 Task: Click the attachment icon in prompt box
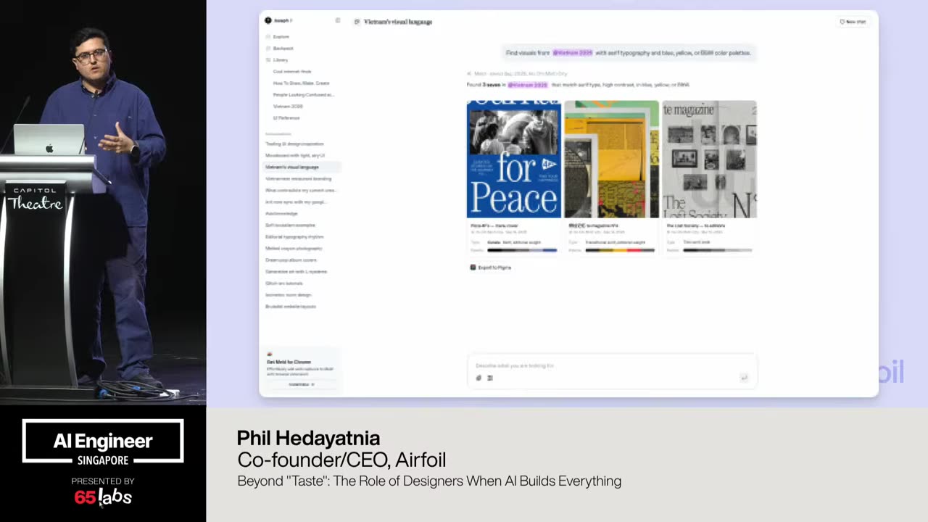pos(478,378)
